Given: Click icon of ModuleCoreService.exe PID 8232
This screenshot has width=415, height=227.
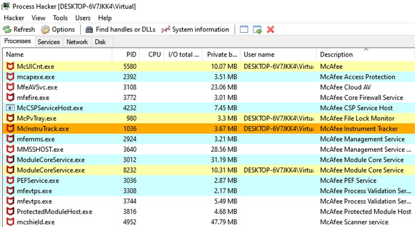Looking at the screenshot, I should (x=10, y=170).
